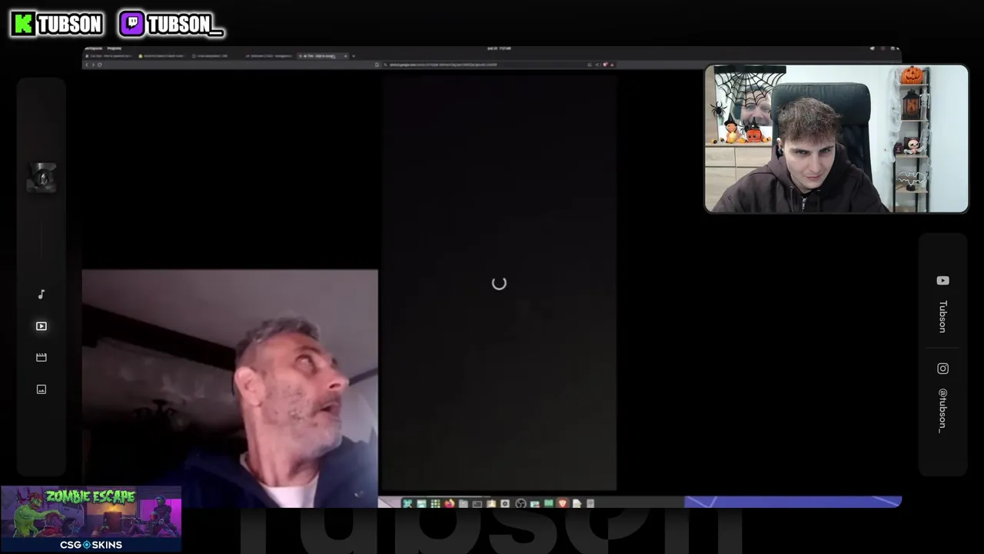Open a new browser tab with plus button
Image resolution: width=984 pixels, height=554 pixels.
click(x=353, y=56)
